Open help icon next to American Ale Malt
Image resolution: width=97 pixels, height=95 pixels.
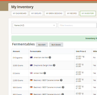[x=50, y=57]
